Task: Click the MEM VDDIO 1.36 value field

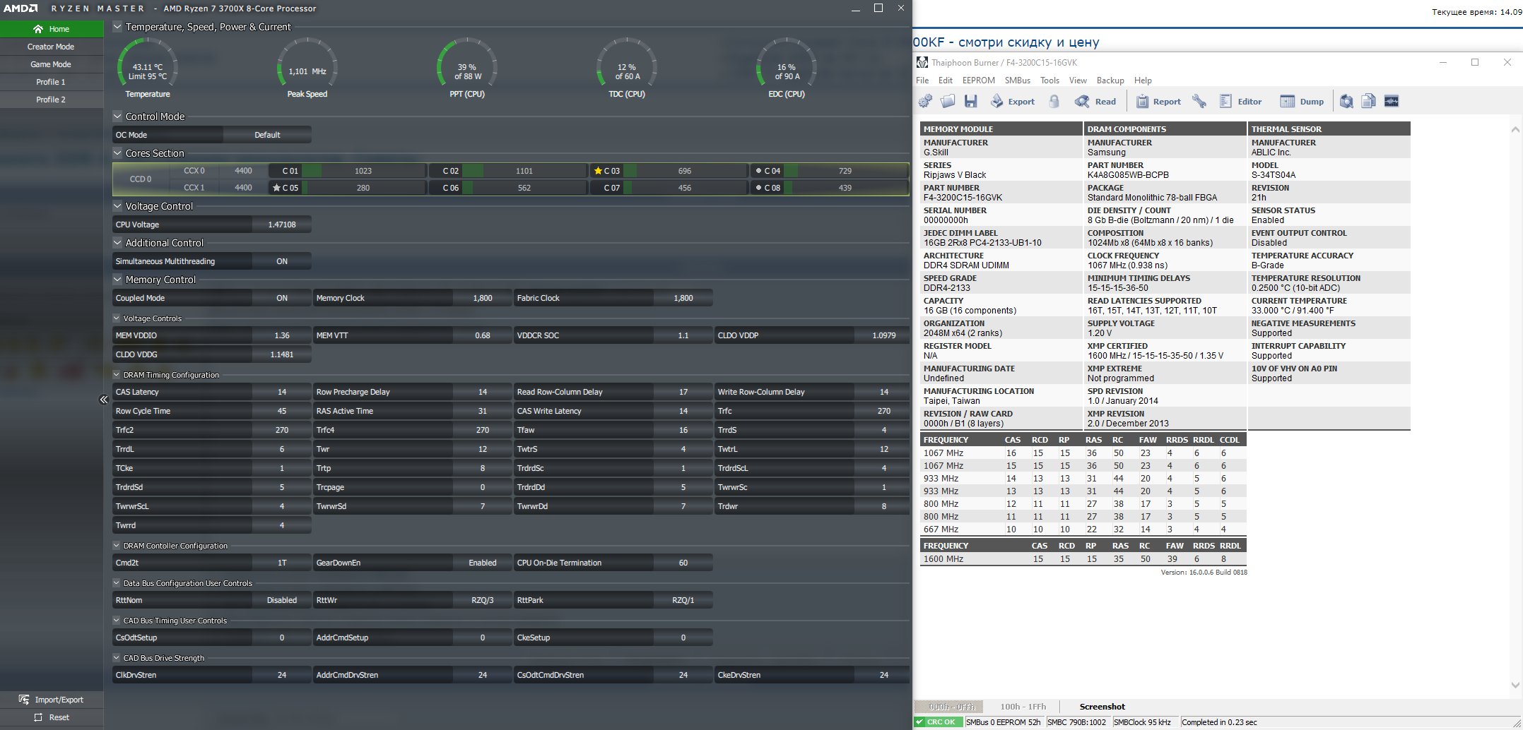Action: pos(282,335)
